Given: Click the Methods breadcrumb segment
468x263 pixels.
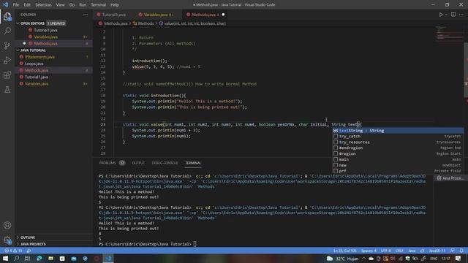Looking at the screenshot, I should click(143, 23).
